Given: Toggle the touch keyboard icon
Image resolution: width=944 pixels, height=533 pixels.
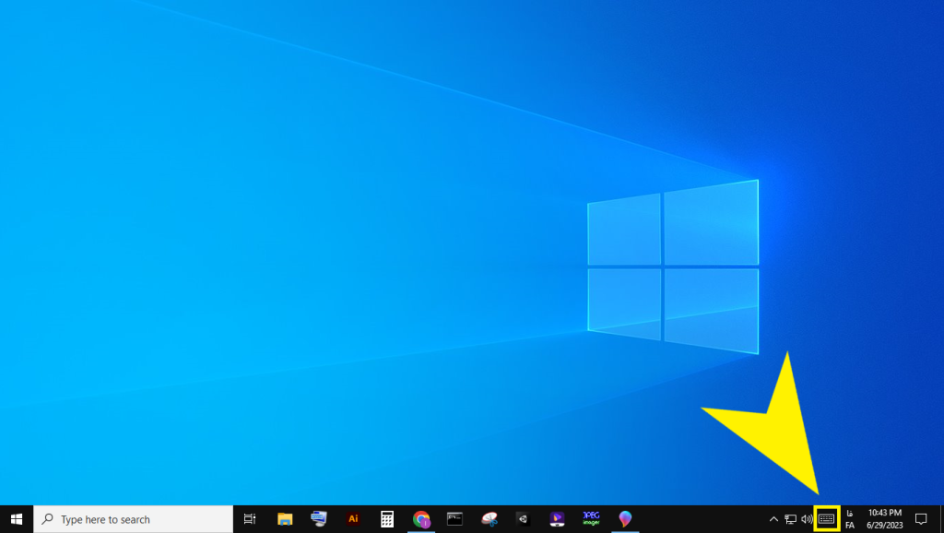Looking at the screenshot, I should [827, 519].
